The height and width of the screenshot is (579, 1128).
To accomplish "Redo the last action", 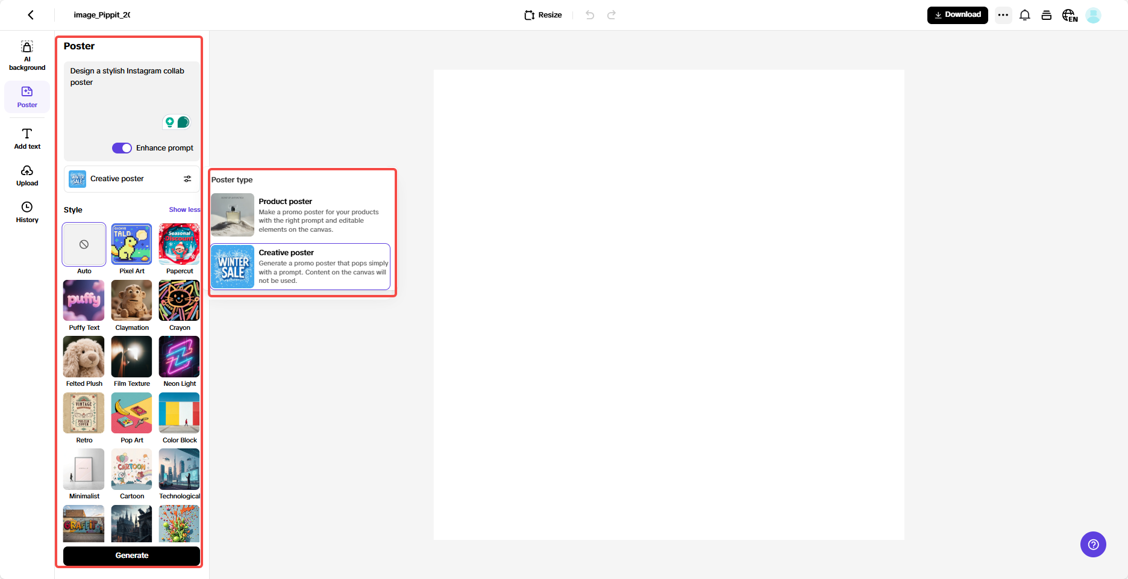I will pyautogui.click(x=612, y=15).
